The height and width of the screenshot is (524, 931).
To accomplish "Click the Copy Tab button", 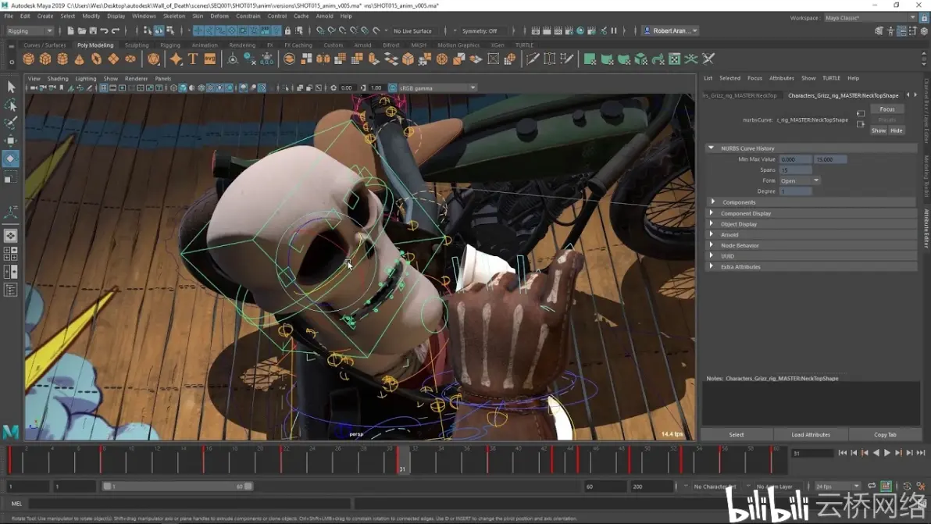I will 885,434.
